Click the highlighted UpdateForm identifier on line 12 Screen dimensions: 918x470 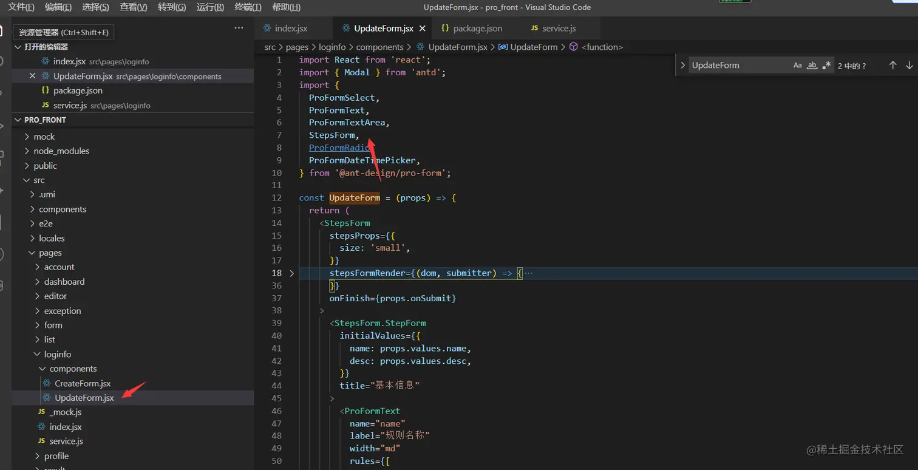coord(355,198)
